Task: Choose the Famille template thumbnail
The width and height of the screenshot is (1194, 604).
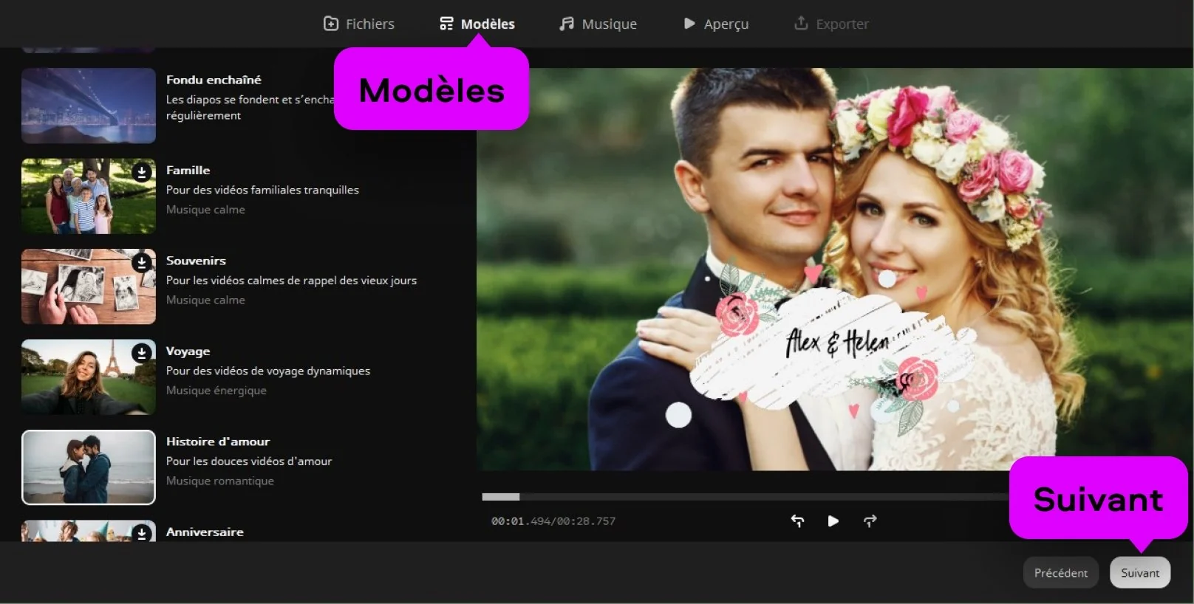Action: tap(89, 196)
